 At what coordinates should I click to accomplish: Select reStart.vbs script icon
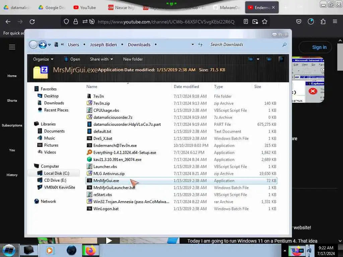click(x=89, y=194)
